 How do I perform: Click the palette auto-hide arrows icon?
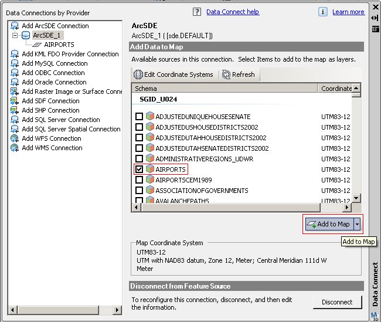(375, 18)
